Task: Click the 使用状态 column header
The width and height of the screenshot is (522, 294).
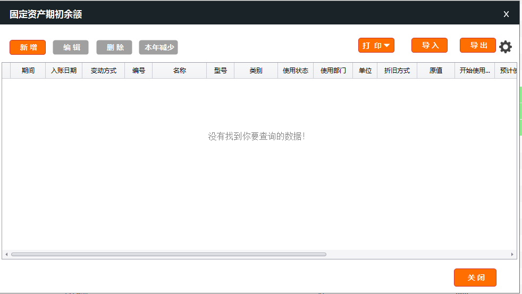Action: [296, 71]
